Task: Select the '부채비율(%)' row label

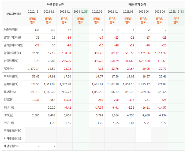Action: click(11, 76)
